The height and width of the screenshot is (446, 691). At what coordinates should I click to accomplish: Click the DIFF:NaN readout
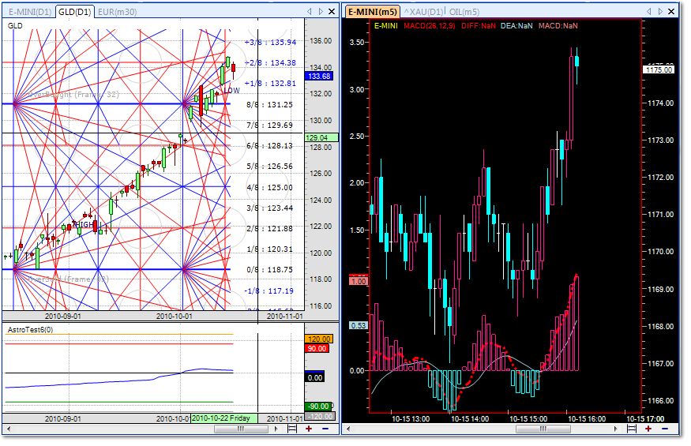[478, 25]
